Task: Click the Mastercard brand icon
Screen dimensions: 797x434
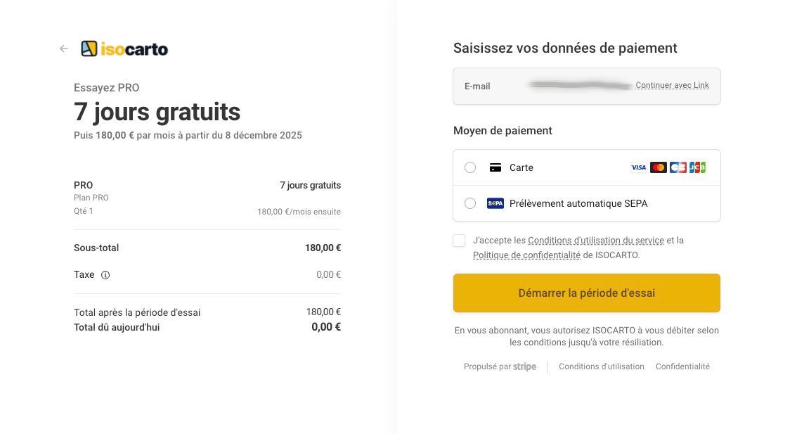Action: tap(658, 167)
